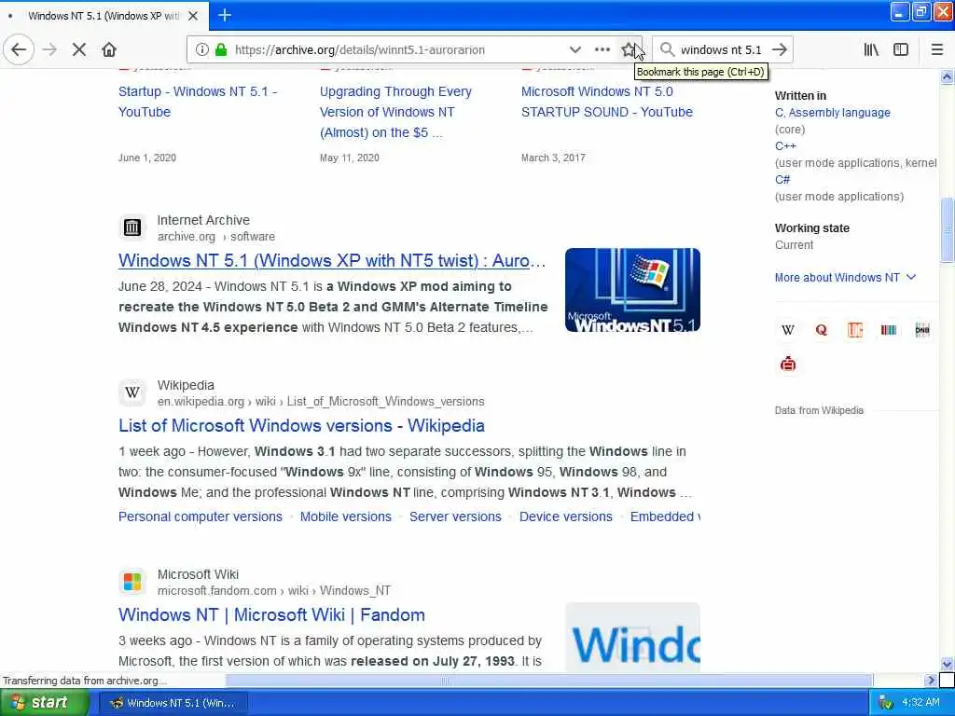Click the vertical scrollbar up arrow
This screenshot has width=955, height=716.
point(948,76)
